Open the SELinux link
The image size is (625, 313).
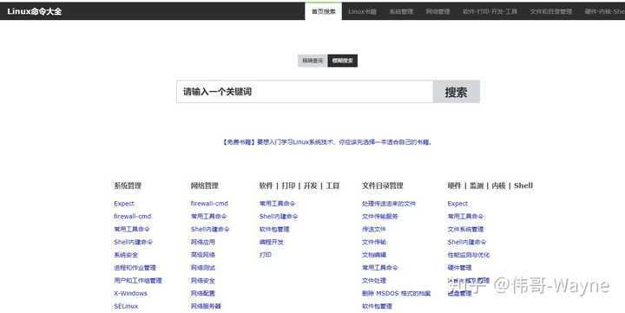click(126, 306)
